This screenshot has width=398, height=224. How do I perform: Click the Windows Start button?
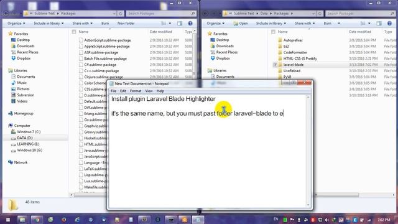(8, 220)
